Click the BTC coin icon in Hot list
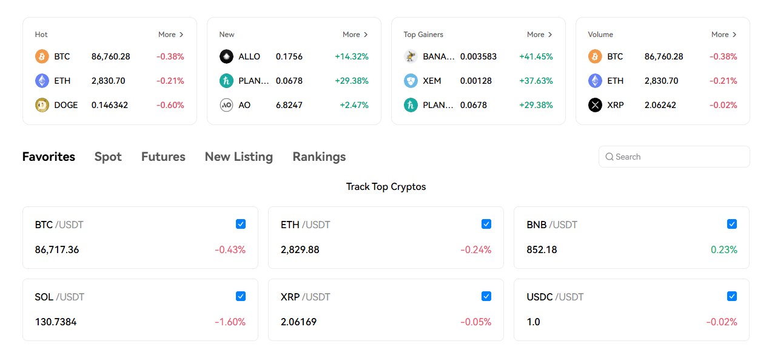 coord(41,56)
